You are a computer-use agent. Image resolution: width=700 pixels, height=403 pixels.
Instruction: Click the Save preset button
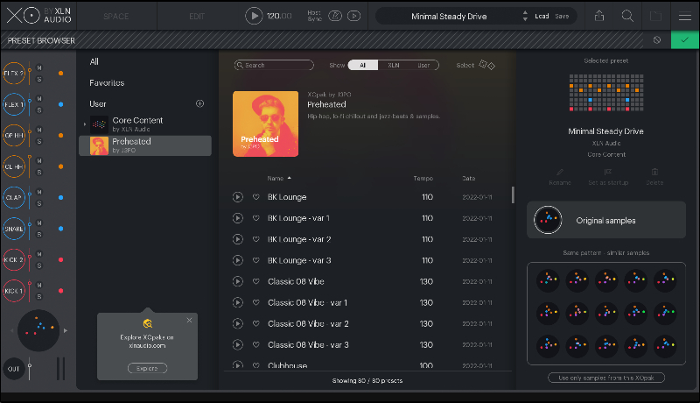coord(562,16)
